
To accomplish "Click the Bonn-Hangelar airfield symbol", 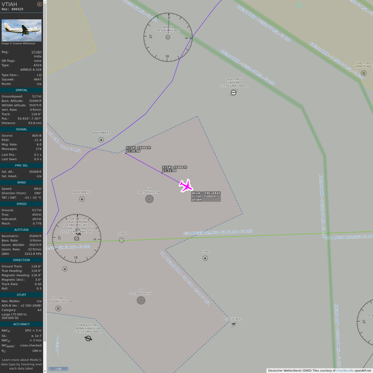I will point(88,339).
